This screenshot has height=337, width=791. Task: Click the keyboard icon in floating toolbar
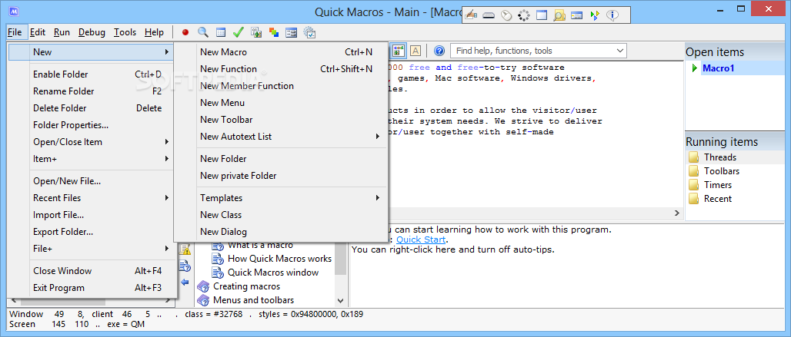[489, 15]
